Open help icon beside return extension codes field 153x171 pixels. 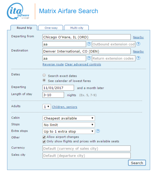tap(138, 58)
